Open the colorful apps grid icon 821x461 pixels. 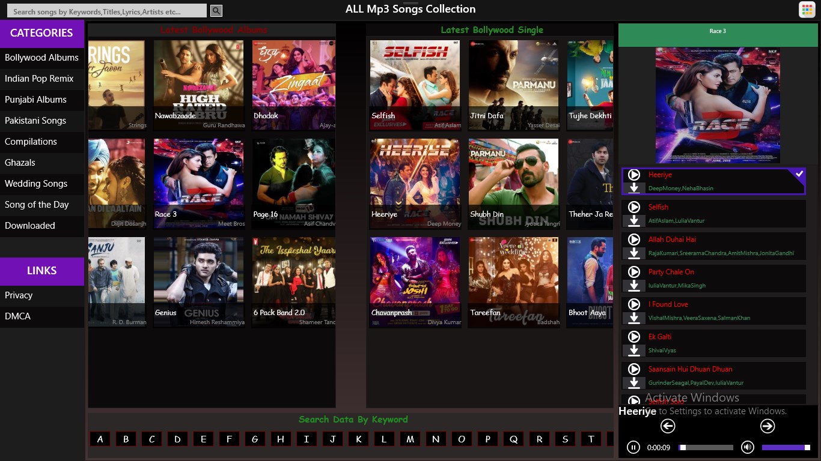pyautogui.click(x=807, y=10)
